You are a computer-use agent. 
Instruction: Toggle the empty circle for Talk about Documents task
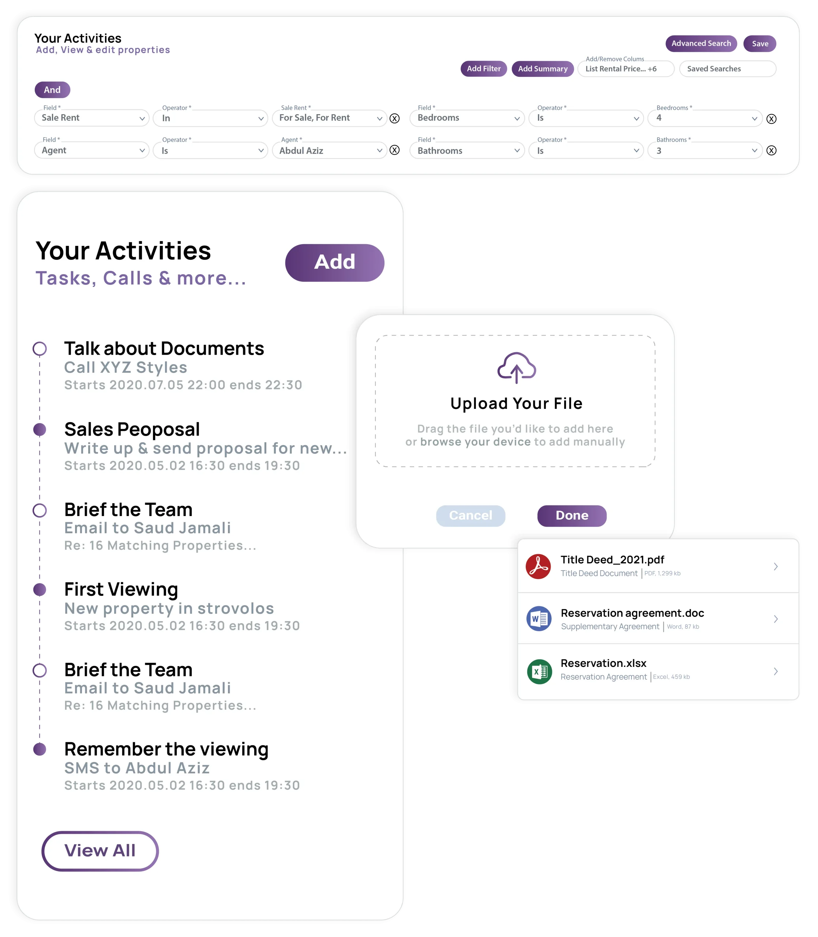coord(41,347)
